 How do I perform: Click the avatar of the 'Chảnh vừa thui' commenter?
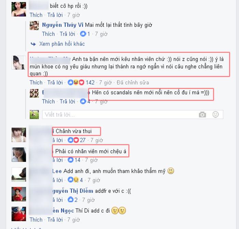[x=19, y=135]
